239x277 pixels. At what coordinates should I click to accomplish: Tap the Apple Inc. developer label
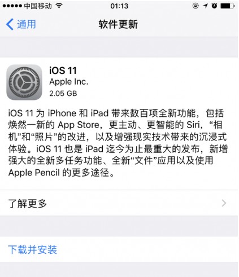[69, 82]
